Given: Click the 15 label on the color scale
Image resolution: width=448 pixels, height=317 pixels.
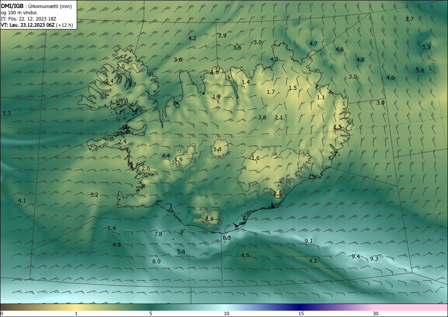Looking at the screenshot, I should pos(301,314).
